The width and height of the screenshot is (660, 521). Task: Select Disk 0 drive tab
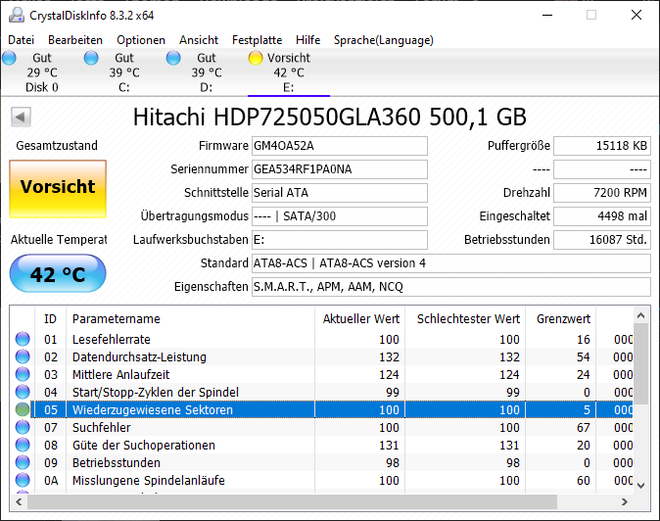click(42, 72)
